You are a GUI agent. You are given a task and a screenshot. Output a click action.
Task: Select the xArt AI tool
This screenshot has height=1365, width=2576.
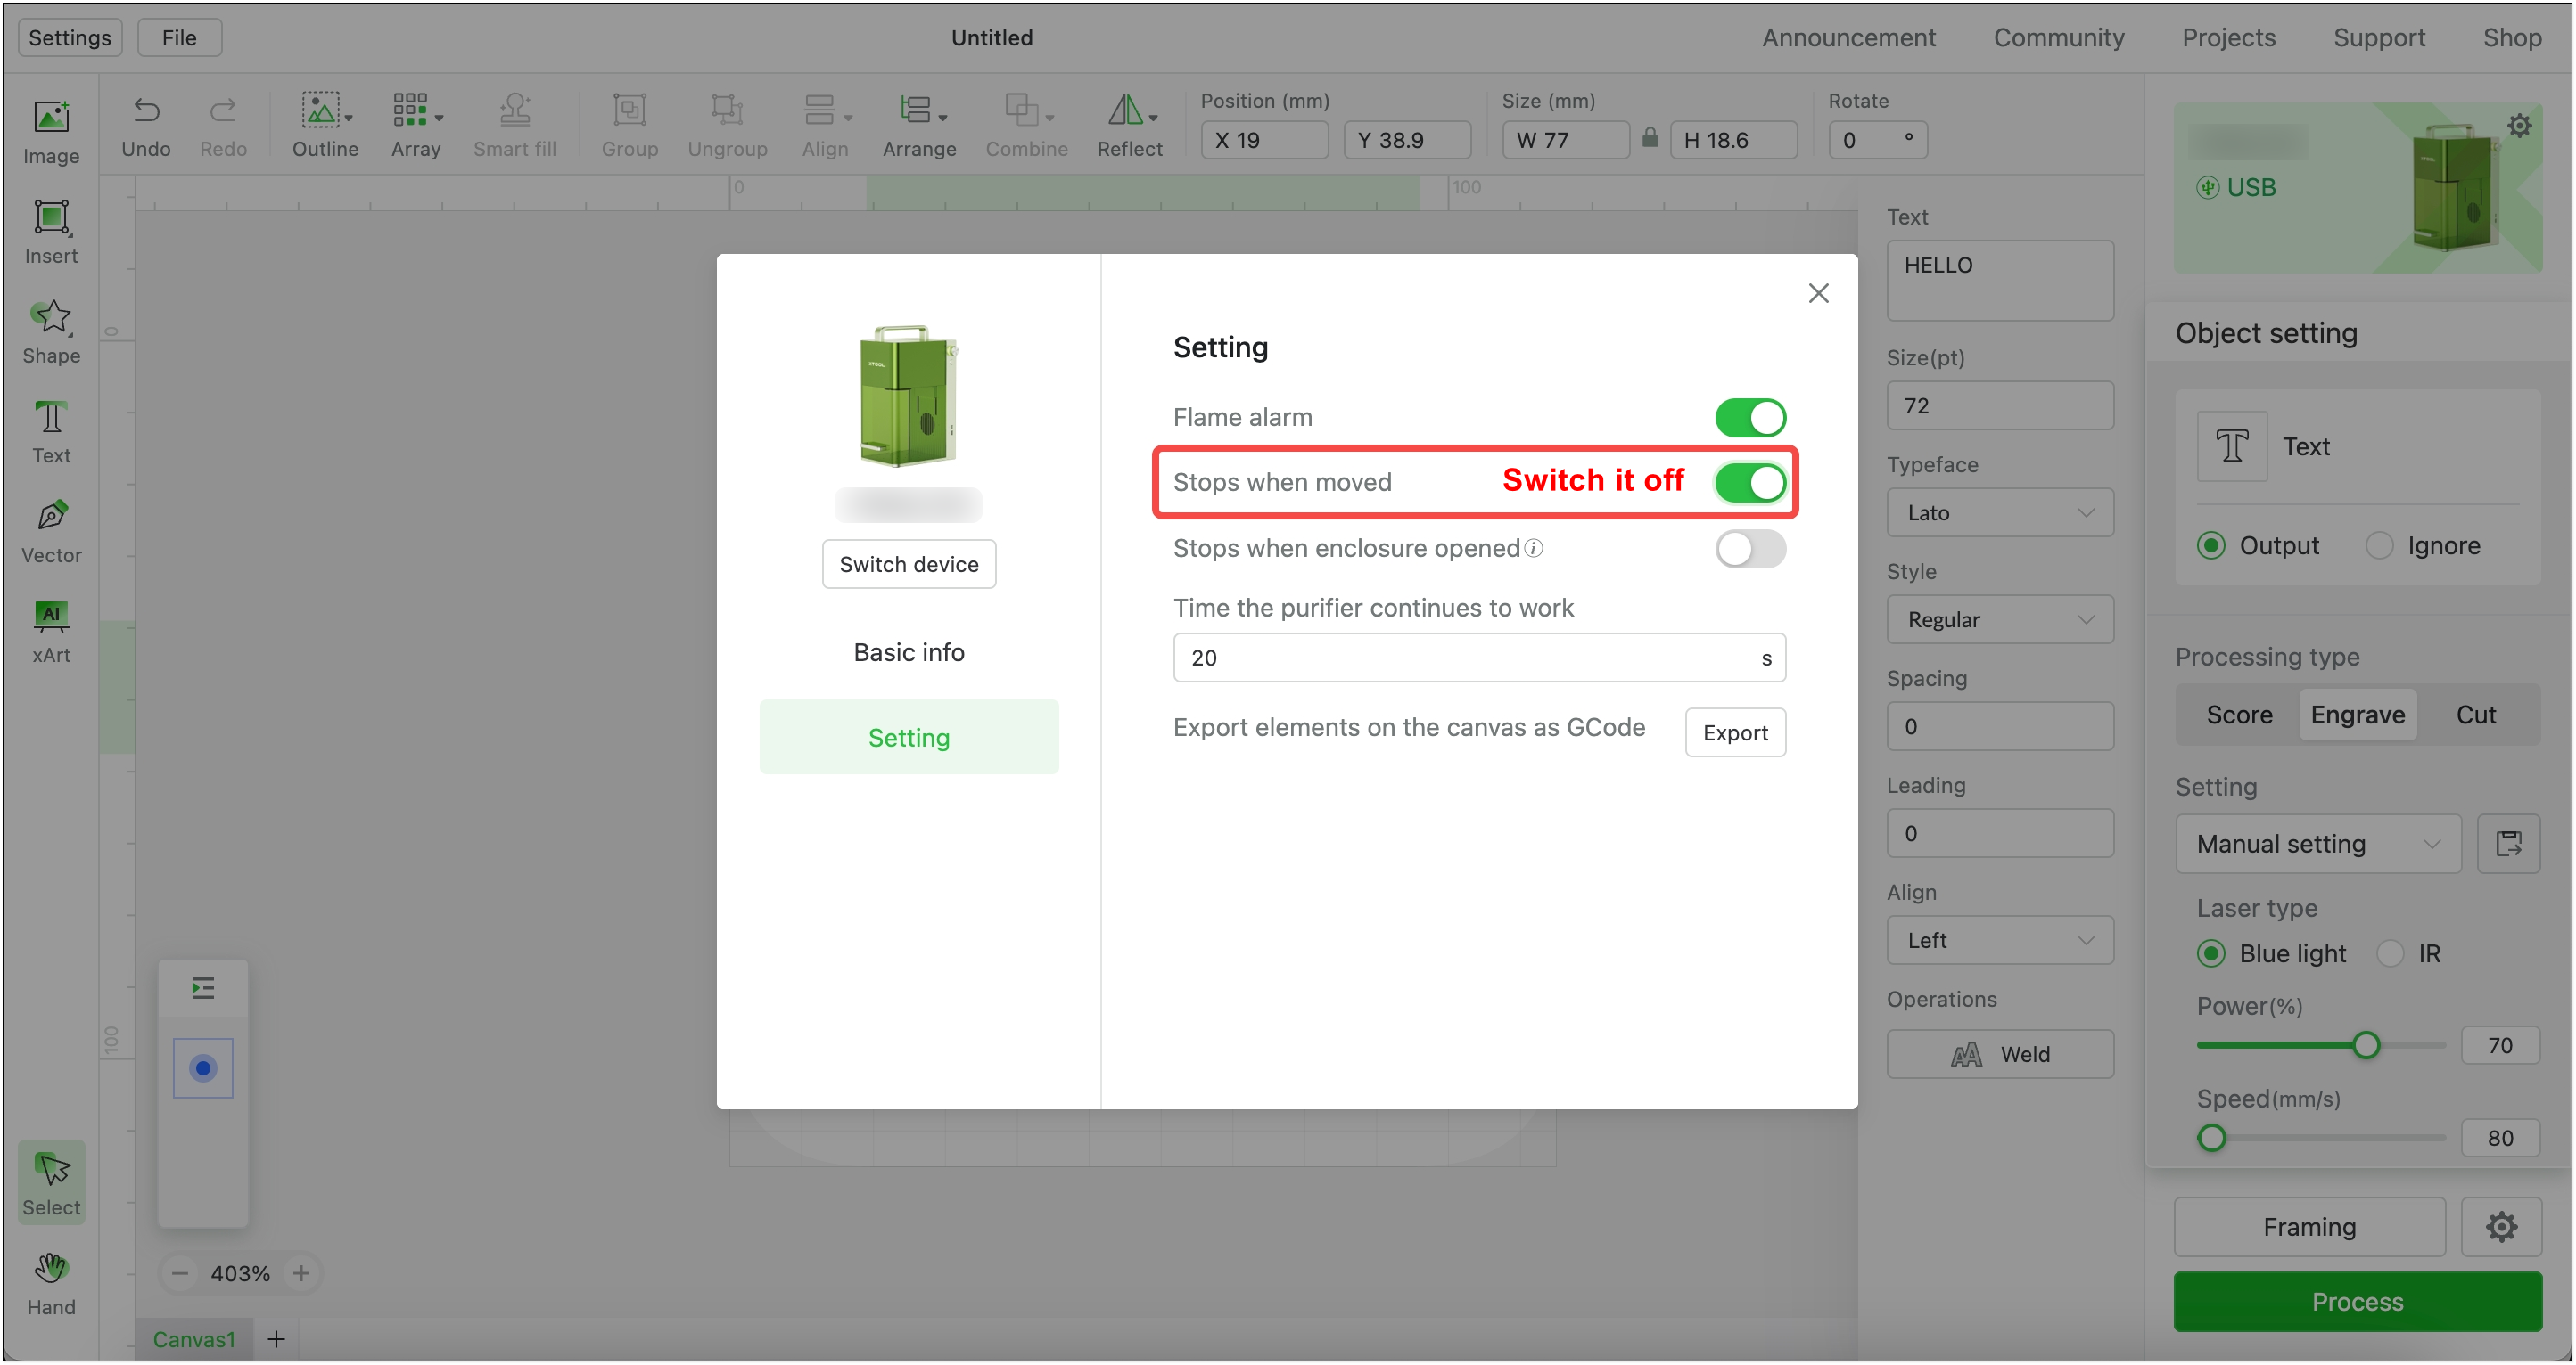(x=51, y=631)
